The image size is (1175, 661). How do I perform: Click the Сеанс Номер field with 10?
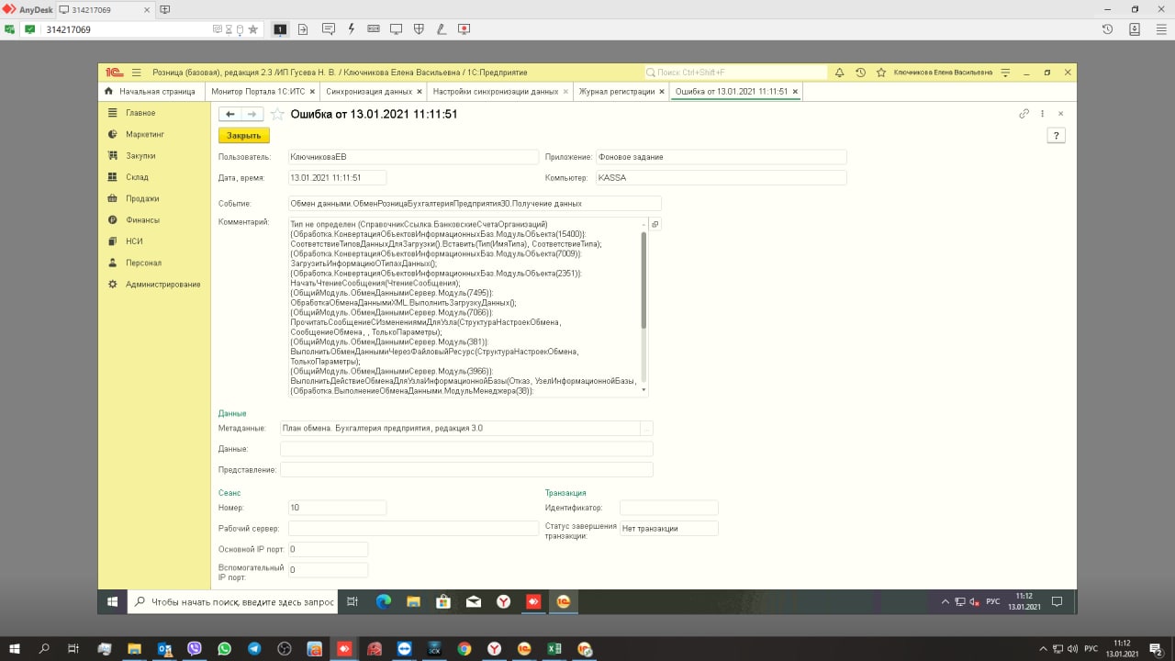[337, 508]
